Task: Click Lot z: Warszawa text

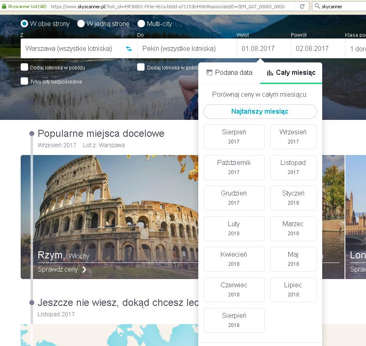Action: click(104, 145)
